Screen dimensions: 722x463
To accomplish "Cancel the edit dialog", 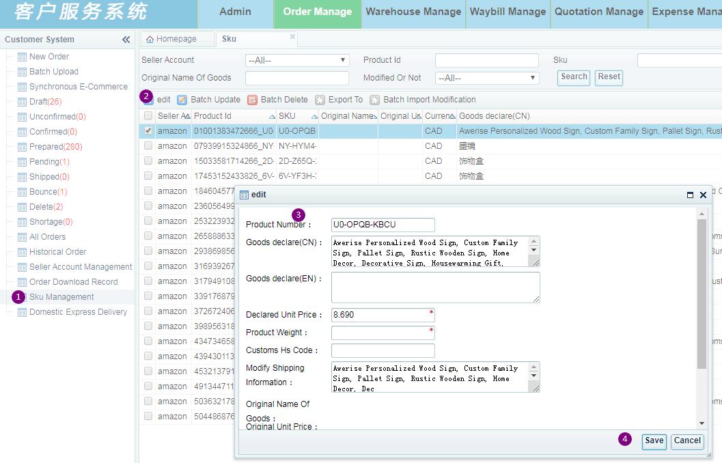I will click(x=687, y=441).
